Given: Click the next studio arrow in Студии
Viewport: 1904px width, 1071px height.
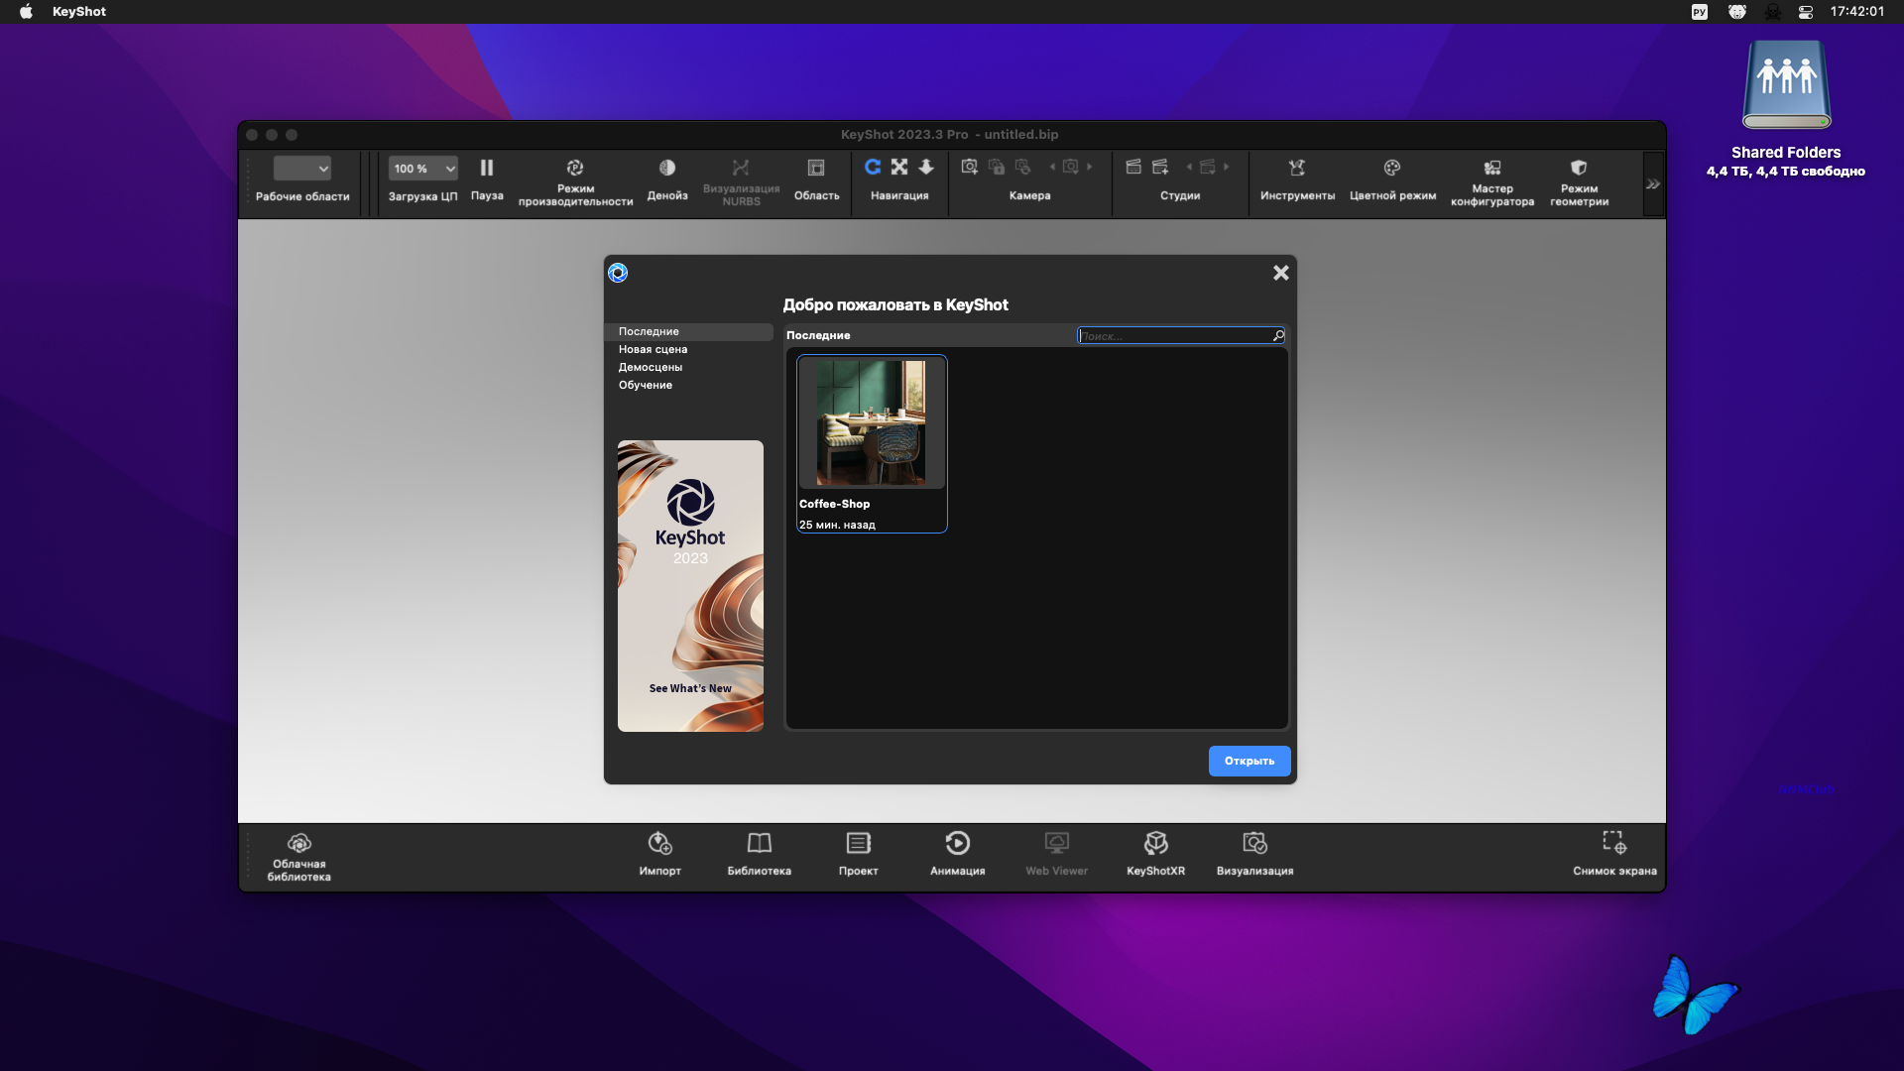Looking at the screenshot, I should click(1226, 167).
